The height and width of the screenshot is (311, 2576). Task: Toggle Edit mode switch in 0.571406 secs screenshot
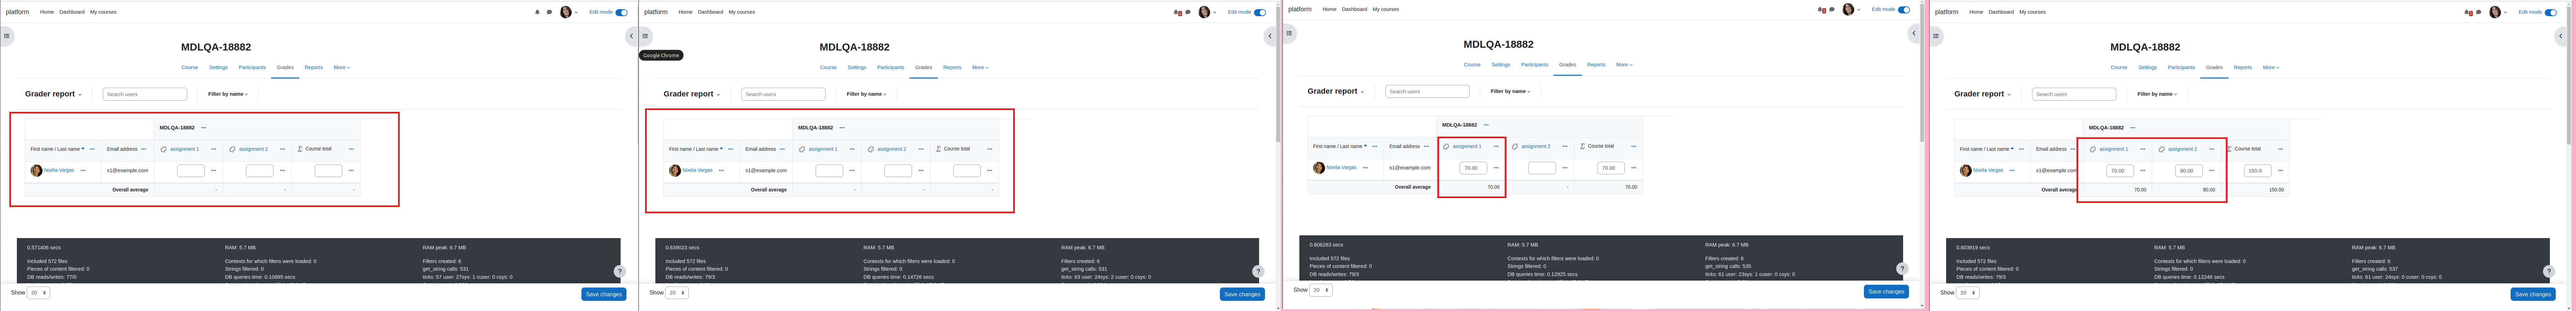point(621,12)
